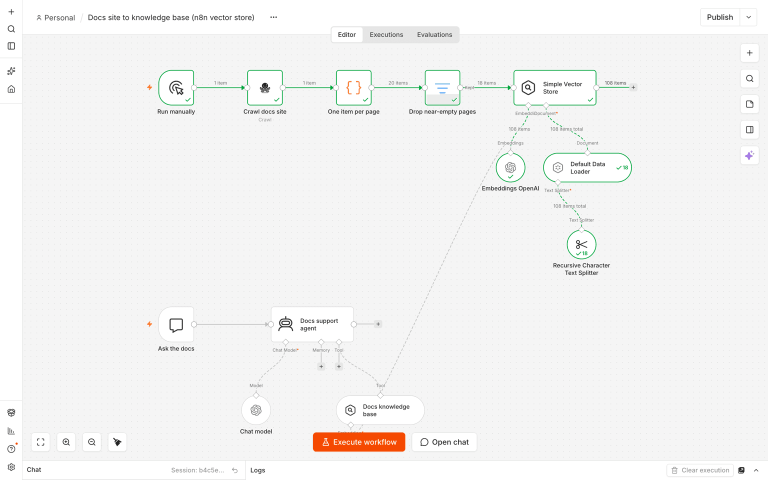Click Clear execution button
Viewport: 768px width, 480px height.
pos(700,470)
